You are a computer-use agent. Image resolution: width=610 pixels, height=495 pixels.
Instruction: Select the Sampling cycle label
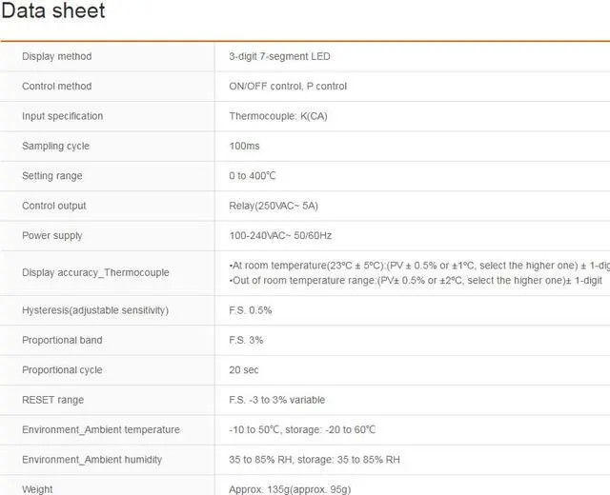click(x=55, y=146)
